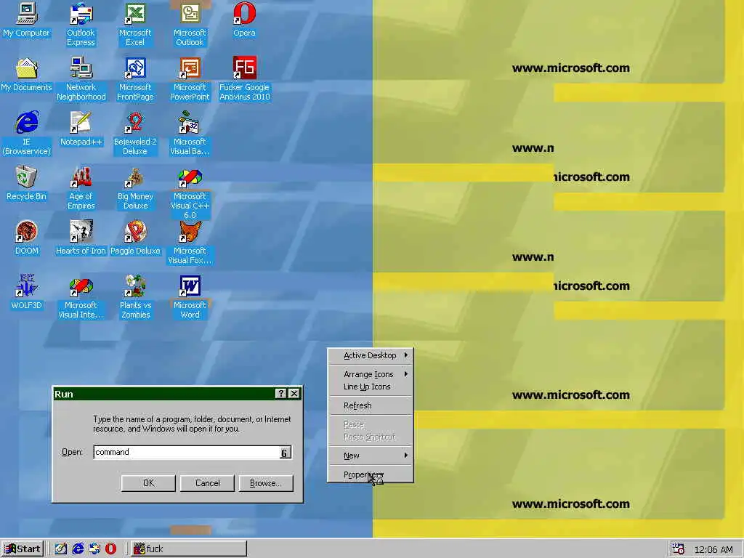Launch Opera from Quick Launch bar
The image size is (744, 558).
pyautogui.click(x=110, y=549)
